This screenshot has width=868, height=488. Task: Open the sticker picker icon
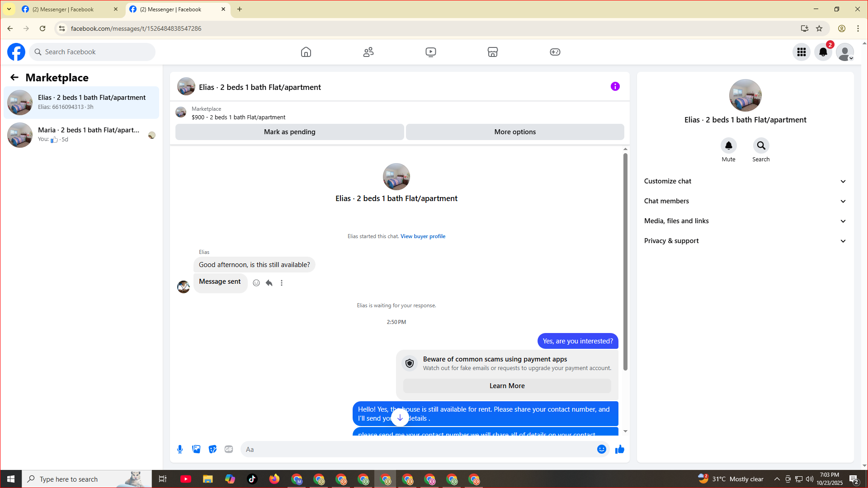pyautogui.click(x=212, y=449)
